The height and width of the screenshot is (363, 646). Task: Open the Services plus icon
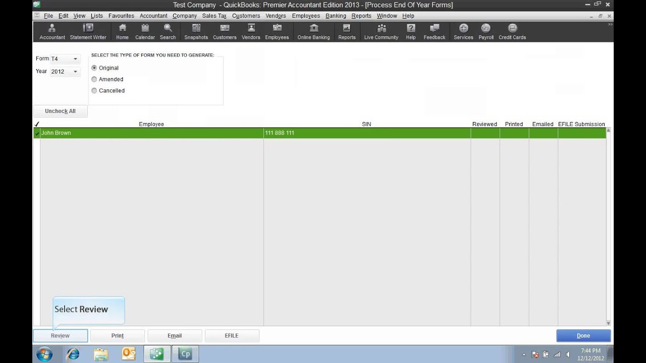pyautogui.click(x=463, y=31)
